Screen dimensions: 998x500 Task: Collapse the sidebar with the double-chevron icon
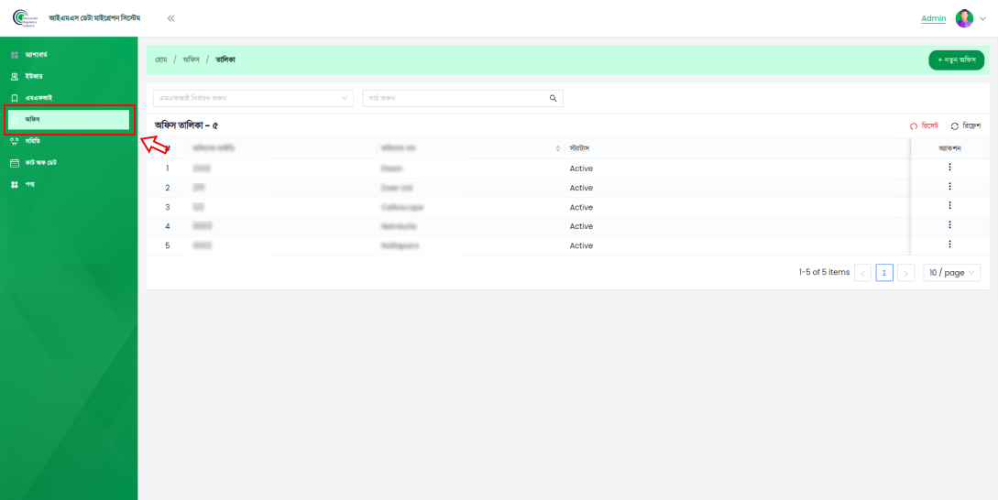pyautogui.click(x=170, y=18)
